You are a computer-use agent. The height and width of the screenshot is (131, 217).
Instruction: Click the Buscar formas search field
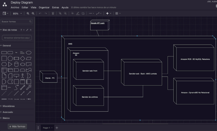coord(15,22)
